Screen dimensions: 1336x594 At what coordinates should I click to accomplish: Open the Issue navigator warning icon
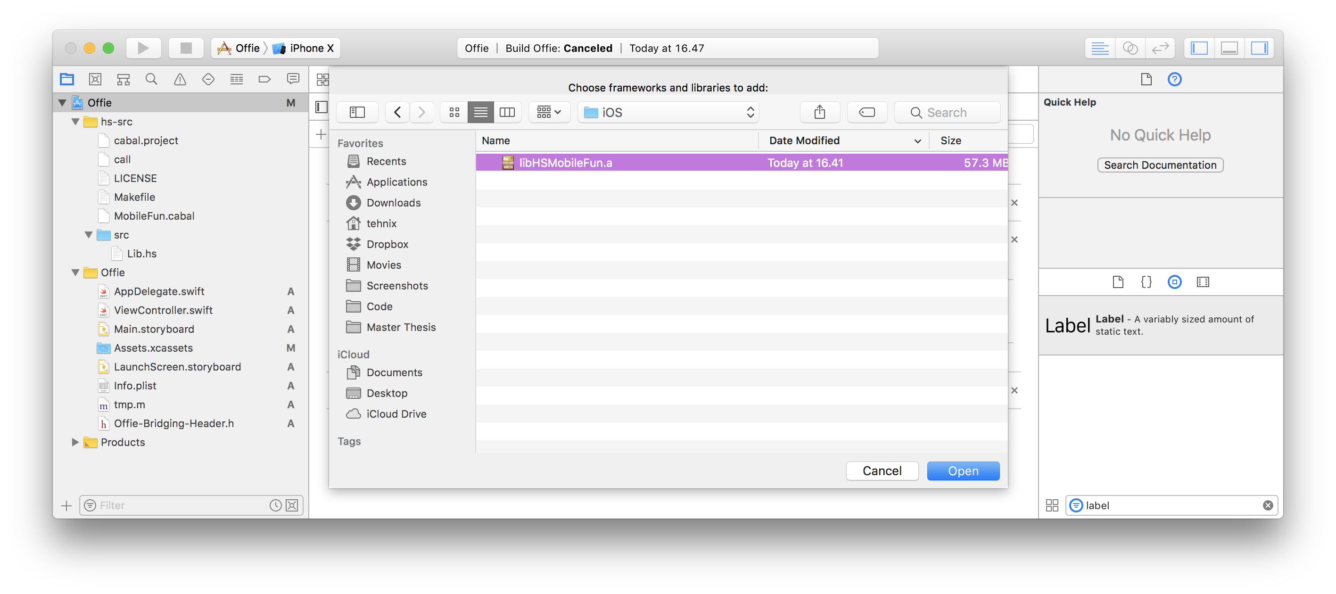(x=180, y=79)
